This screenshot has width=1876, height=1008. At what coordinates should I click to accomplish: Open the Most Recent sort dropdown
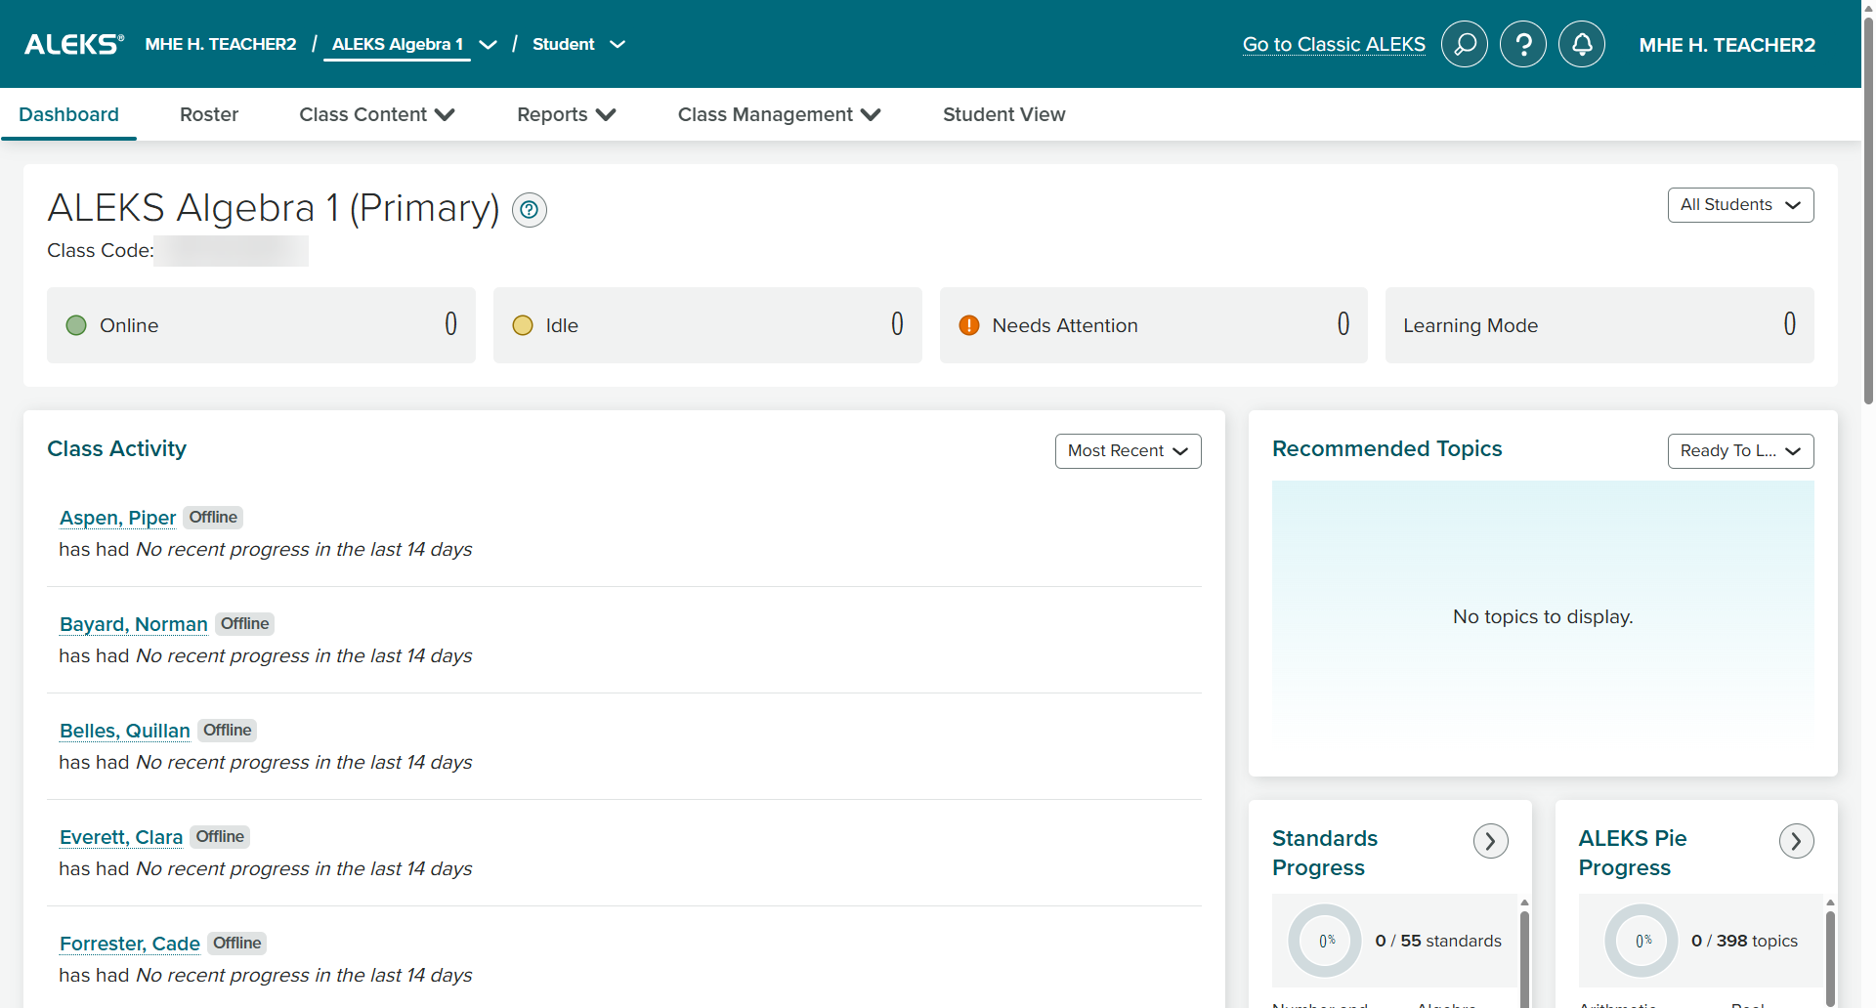click(1128, 451)
